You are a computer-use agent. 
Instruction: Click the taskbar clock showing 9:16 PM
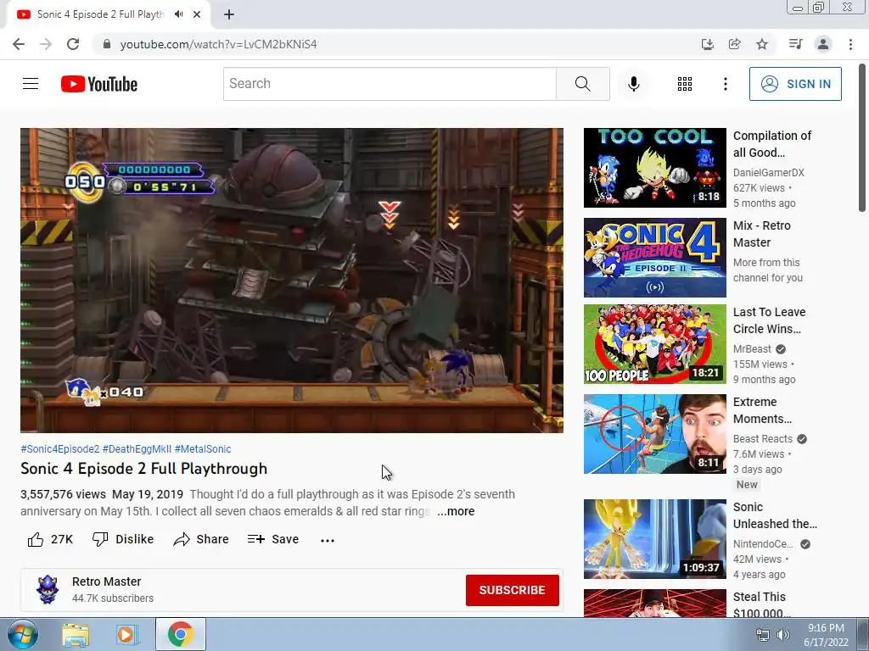click(826, 635)
